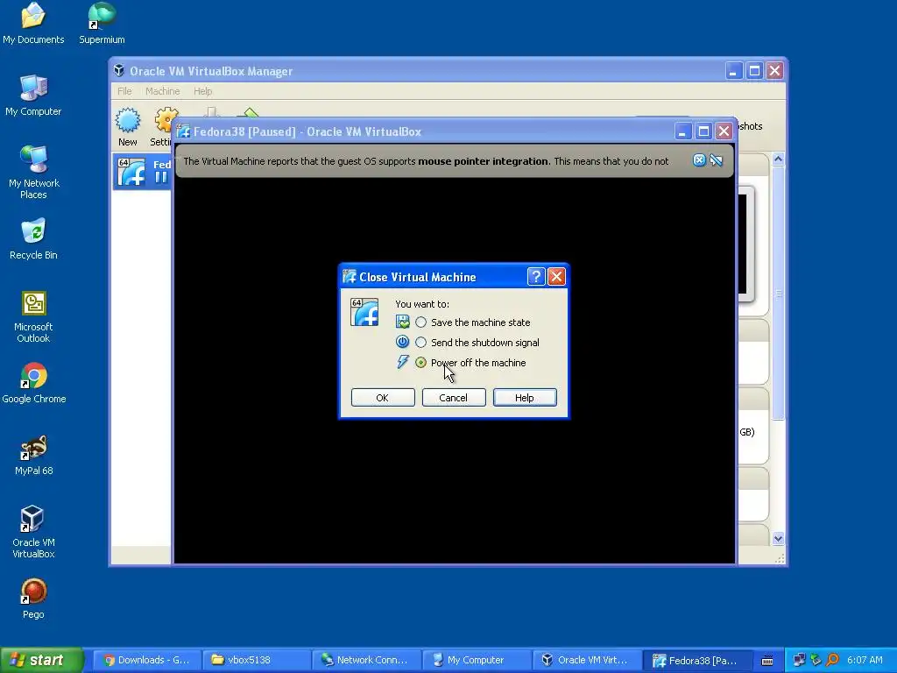Switch to Downloads Chrome taskbar button
The image size is (897, 673).
click(146, 660)
